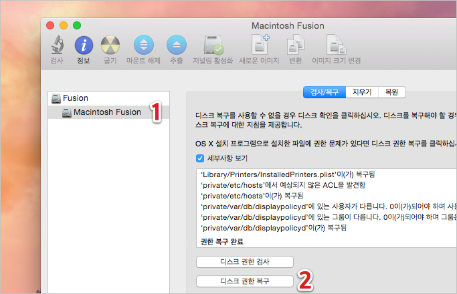Screen dimensions: 457x294
Task: Zoom the window with green button
Action: coord(77,25)
